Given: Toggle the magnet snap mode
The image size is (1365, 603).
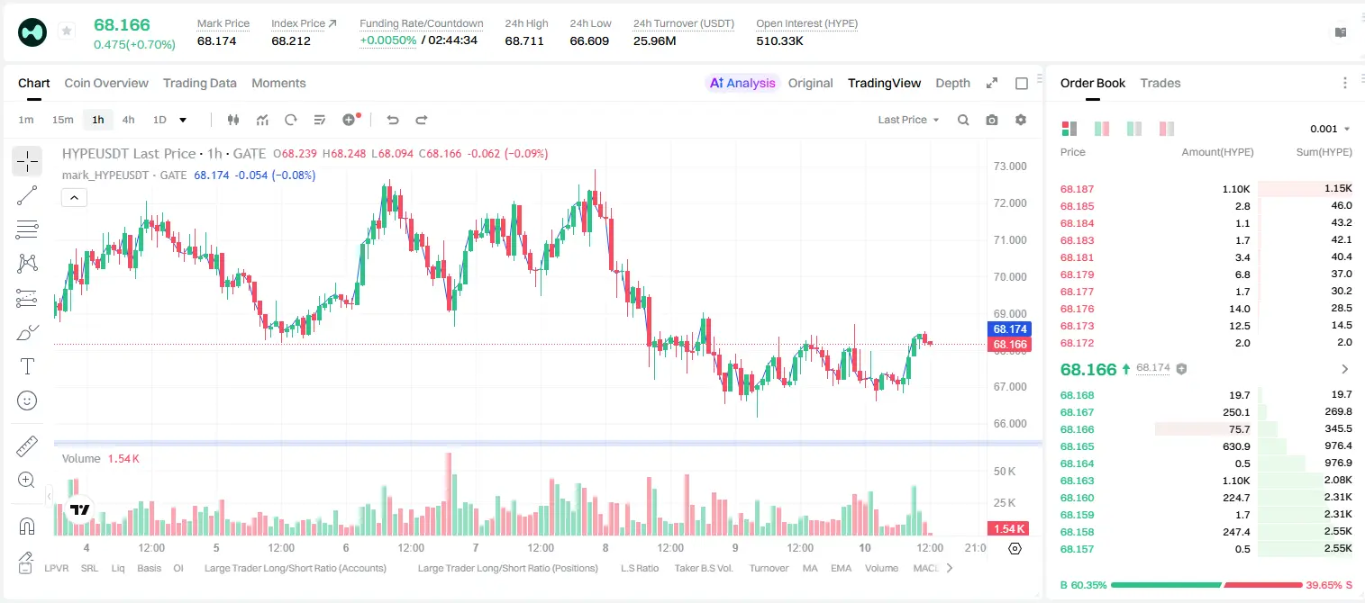Looking at the screenshot, I should (27, 526).
